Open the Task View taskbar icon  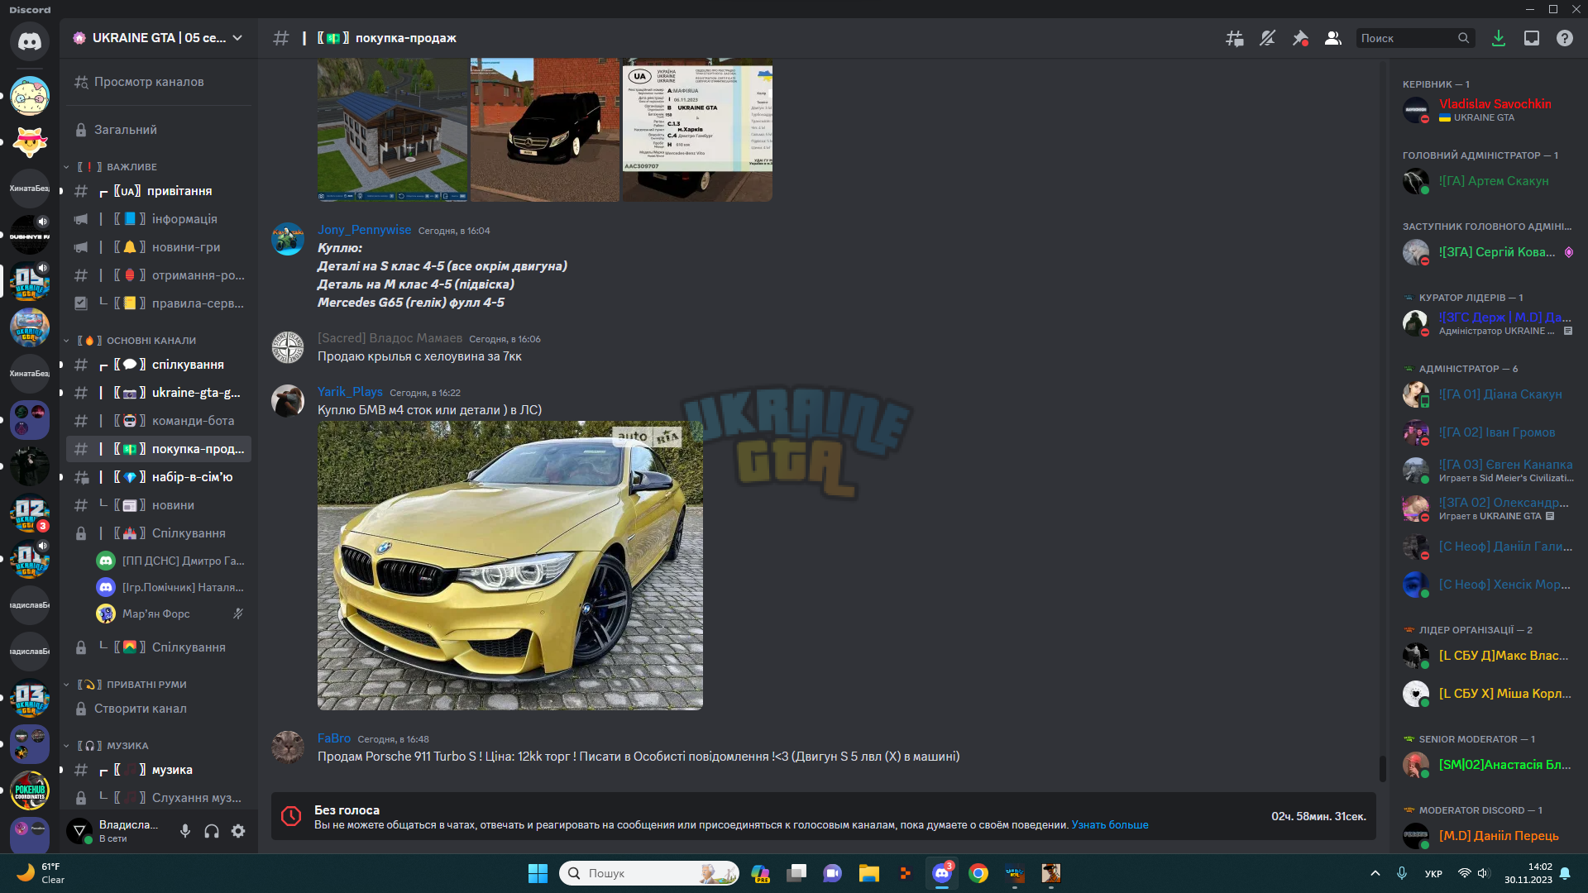pos(796,873)
